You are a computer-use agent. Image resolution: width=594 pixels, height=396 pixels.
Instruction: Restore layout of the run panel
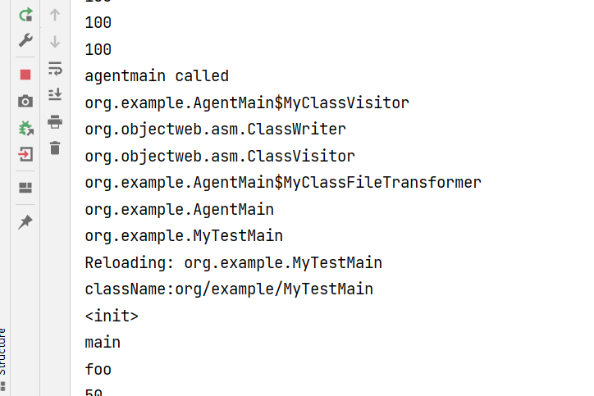coord(25,188)
